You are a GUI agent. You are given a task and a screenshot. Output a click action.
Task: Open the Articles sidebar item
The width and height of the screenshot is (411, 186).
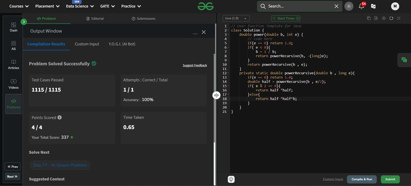(x=14, y=64)
